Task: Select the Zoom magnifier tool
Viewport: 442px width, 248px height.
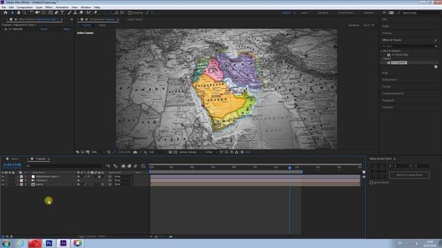Action: [x=25, y=12]
